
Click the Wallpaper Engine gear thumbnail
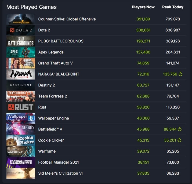pyautogui.click(x=21, y=118)
